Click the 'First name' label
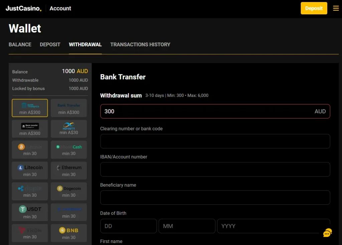The width and height of the screenshot is (342, 245). pyautogui.click(x=111, y=241)
